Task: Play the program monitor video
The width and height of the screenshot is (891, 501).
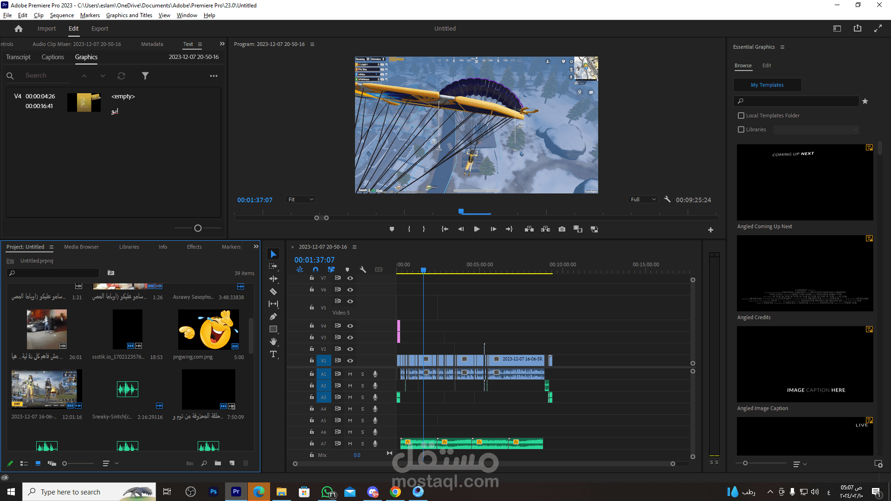Action: point(477,229)
